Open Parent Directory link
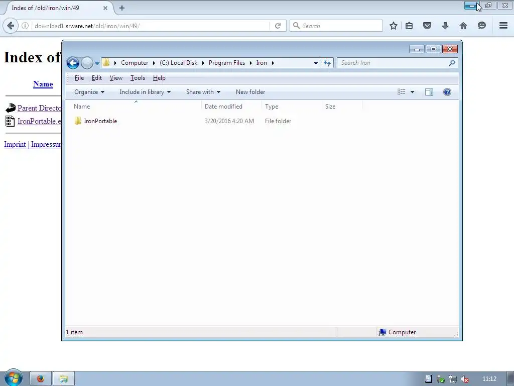This screenshot has width=514, height=386. click(39, 108)
